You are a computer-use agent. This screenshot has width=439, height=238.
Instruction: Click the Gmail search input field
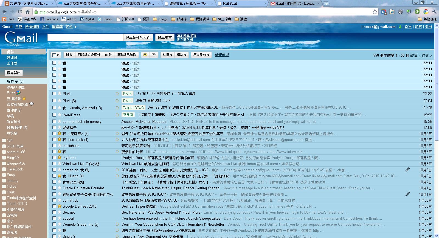[85, 38]
